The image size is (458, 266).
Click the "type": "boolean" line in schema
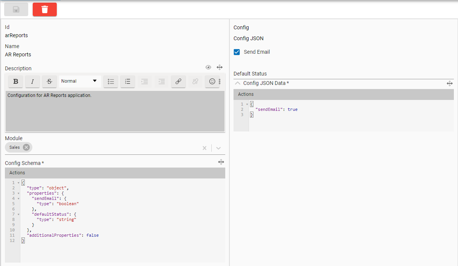(58, 204)
